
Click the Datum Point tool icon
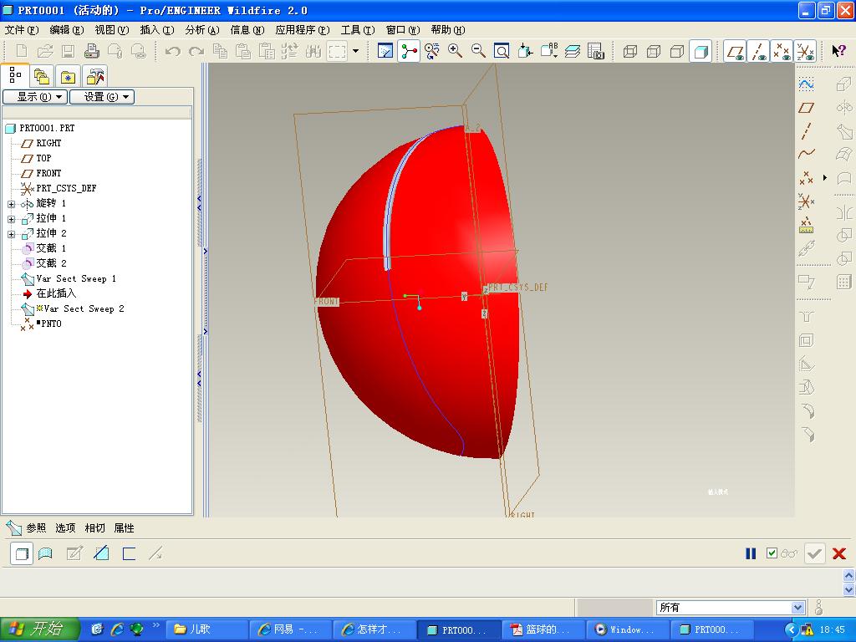pos(807,178)
